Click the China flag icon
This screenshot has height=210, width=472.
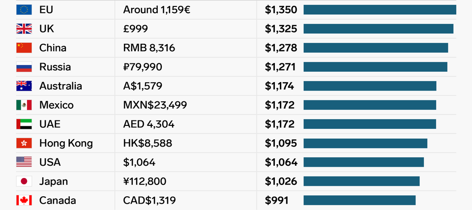click(x=24, y=48)
